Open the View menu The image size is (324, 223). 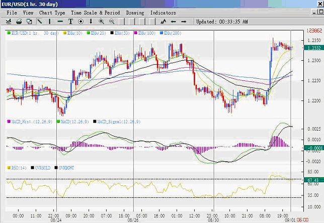pos(28,13)
